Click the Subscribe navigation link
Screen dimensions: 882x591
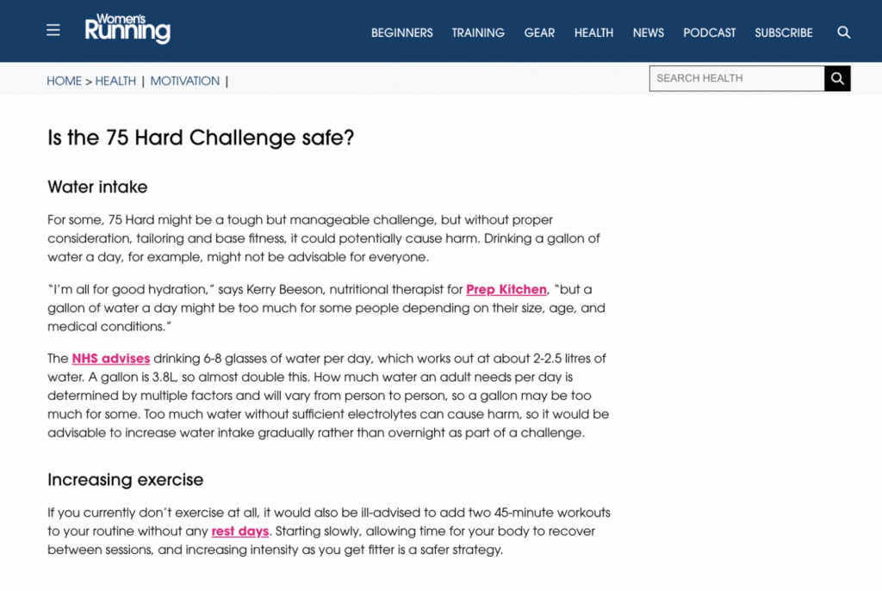783,33
